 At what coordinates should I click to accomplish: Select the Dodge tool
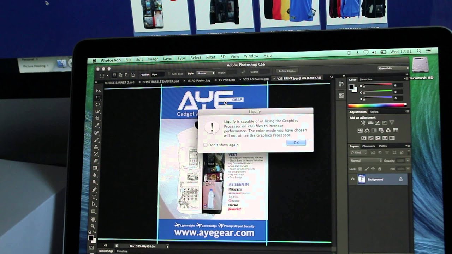tap(95, 182)
